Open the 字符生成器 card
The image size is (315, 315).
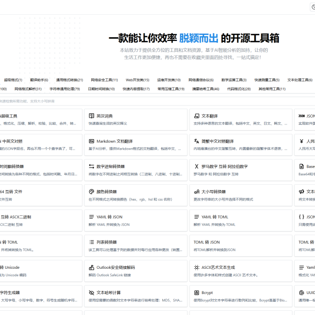[41, 296]
